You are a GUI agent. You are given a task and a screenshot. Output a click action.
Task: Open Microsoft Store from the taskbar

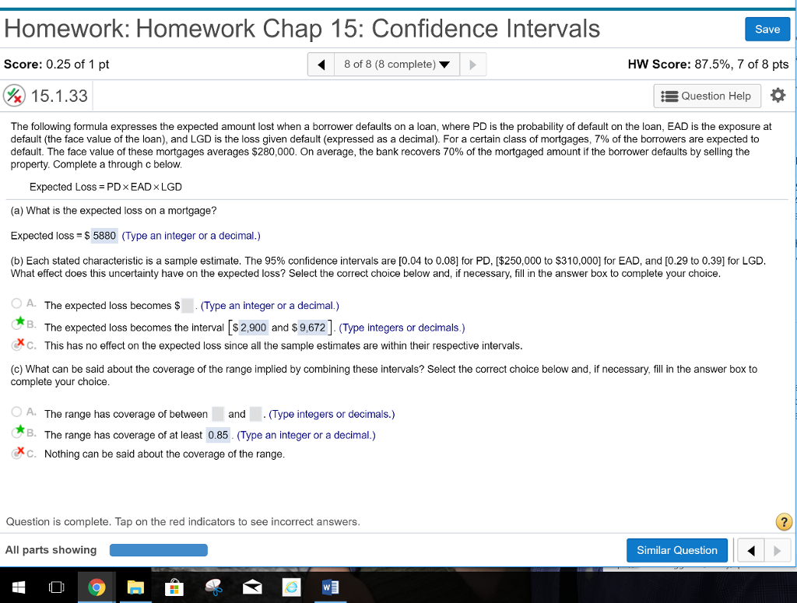[x=174, y=587]
